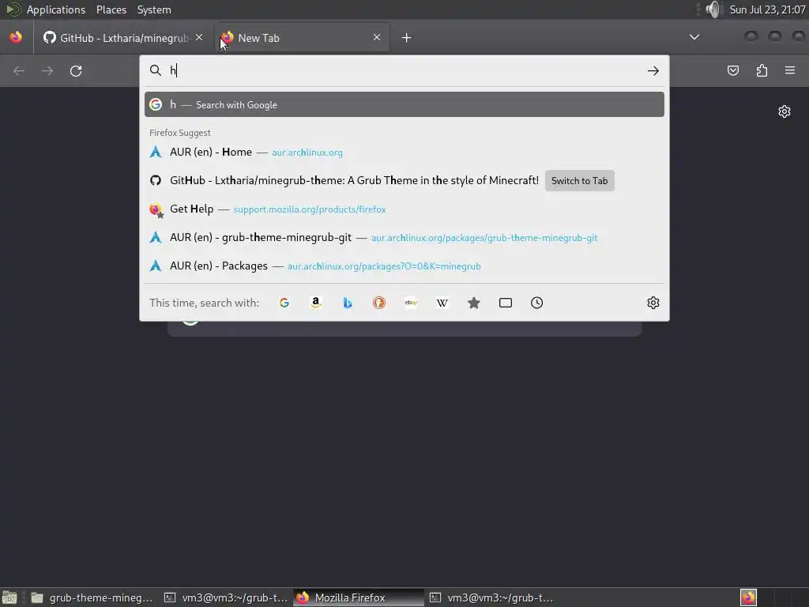
Task: Open search settings gear in dropdown
Action: 653,303
